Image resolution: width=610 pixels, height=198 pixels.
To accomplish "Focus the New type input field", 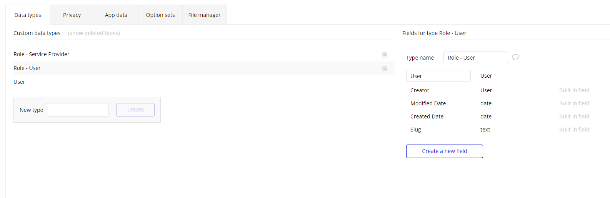I will click(78, 110).
